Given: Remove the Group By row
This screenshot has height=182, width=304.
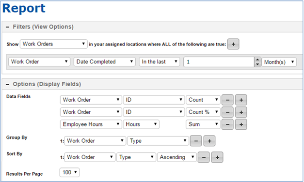Looking at the screenshot, I should point(196,141).
